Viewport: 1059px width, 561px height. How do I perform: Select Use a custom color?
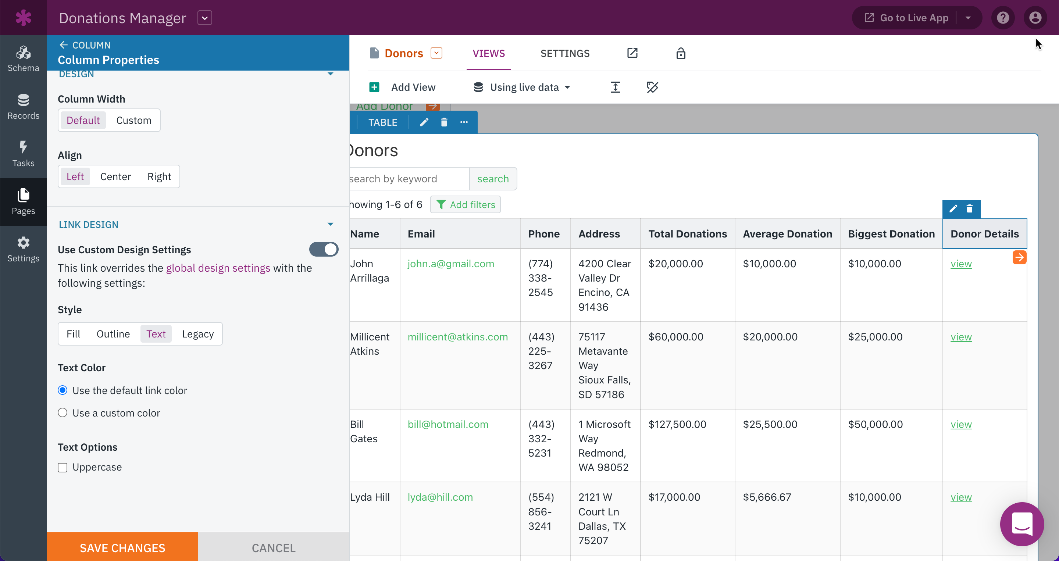63,412
